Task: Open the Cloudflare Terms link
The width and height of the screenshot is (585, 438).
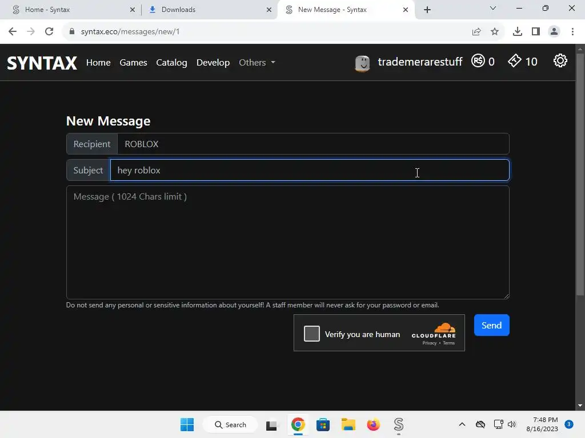Action: 449,343
